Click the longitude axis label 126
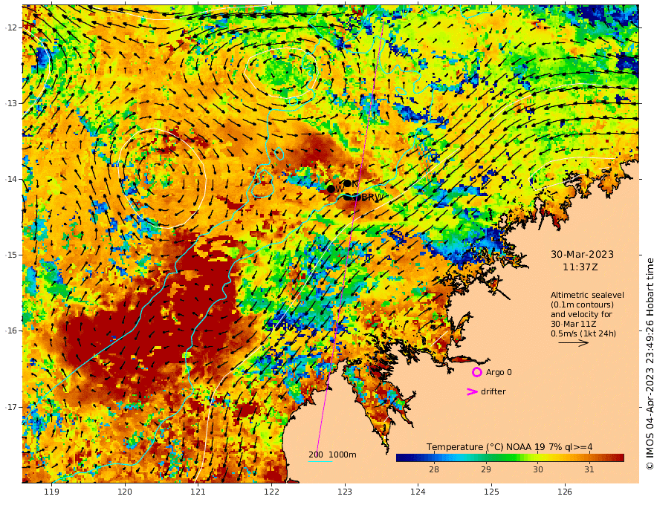The width and height of the screenshot is (654, 505). 565,492
